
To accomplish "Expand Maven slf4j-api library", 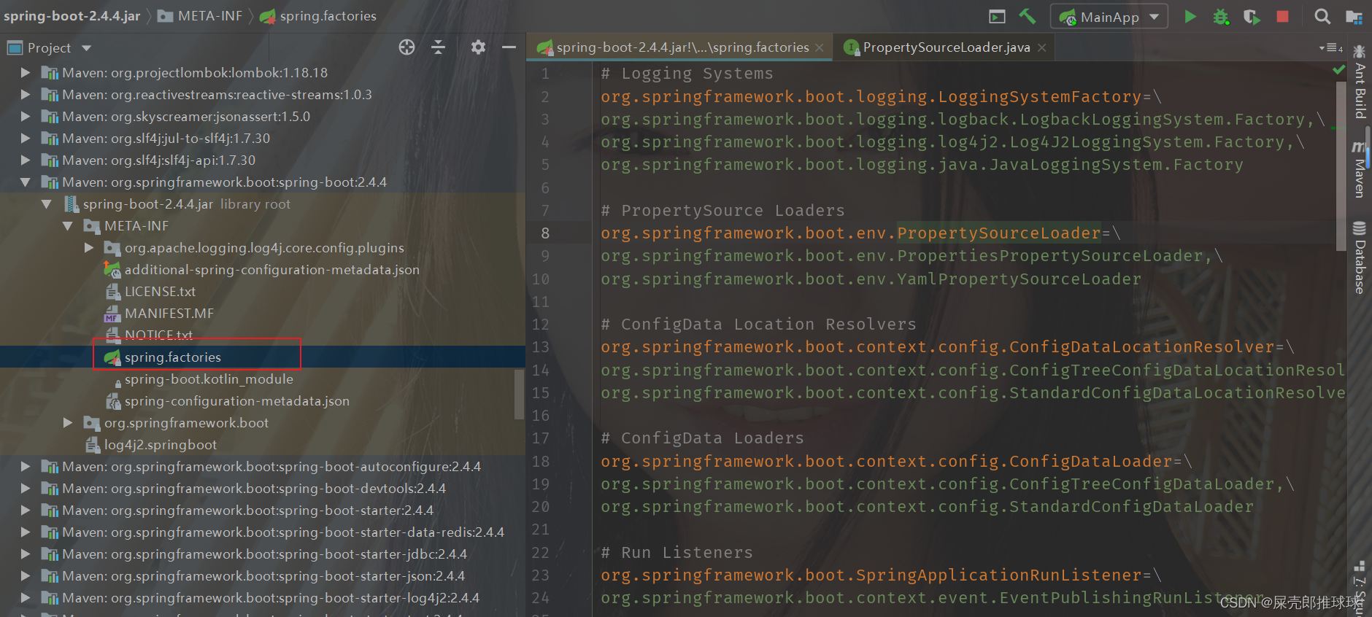I will point(26,160).
